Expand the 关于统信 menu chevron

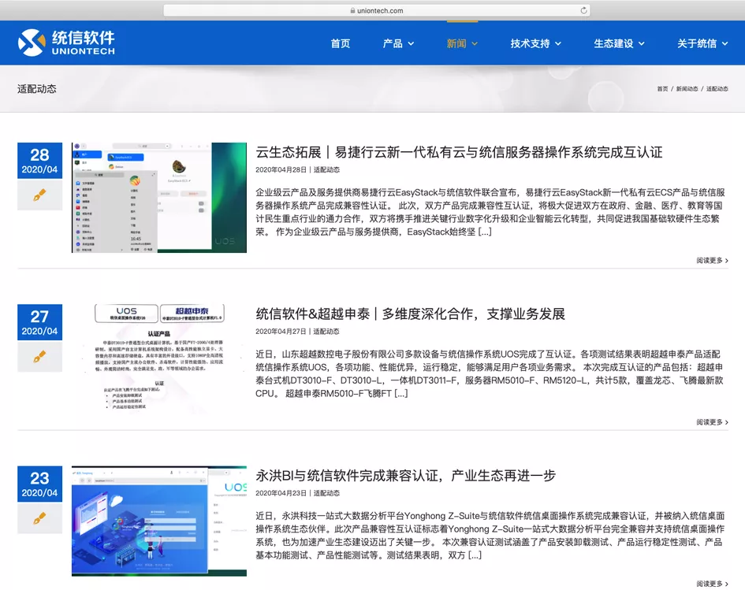725,43
